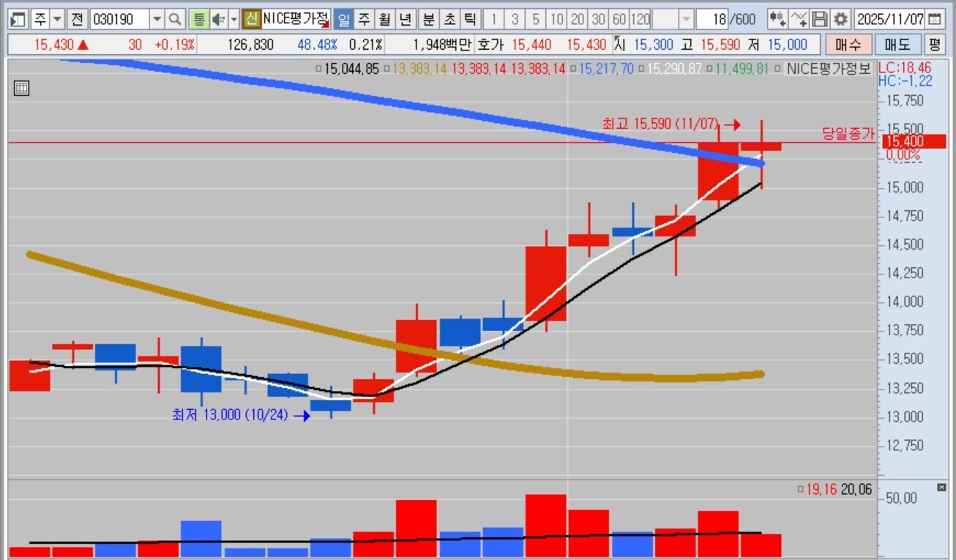This screenshot has height=560, width=956.
Task: Switch to 주 weekly chart period
Action: click(365, 19)
